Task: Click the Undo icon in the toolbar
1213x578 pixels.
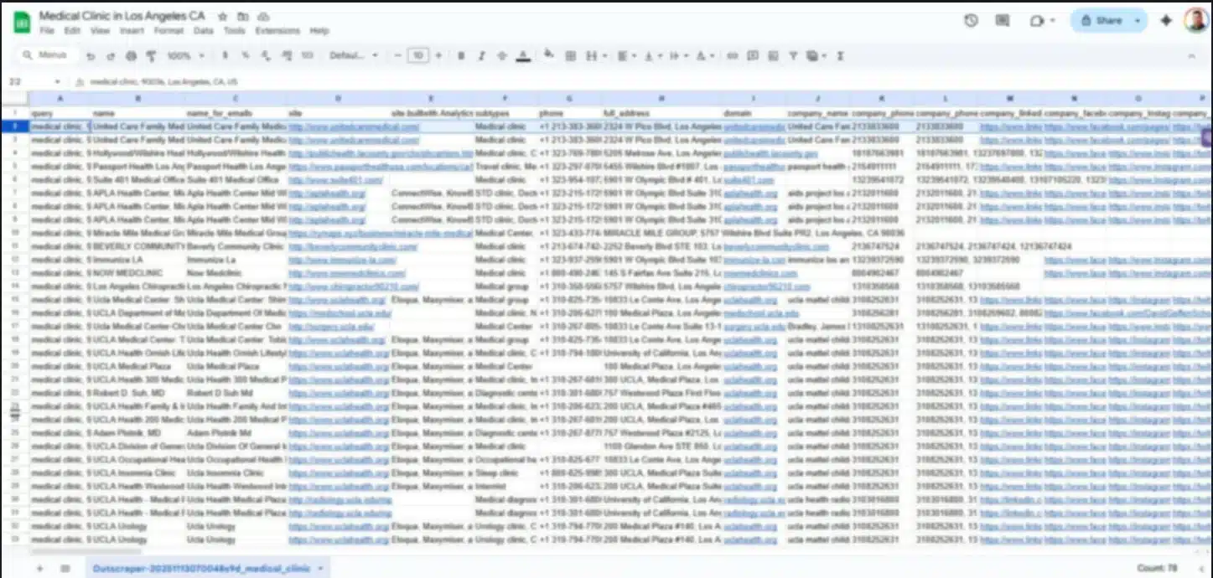Action: (91, 56)
